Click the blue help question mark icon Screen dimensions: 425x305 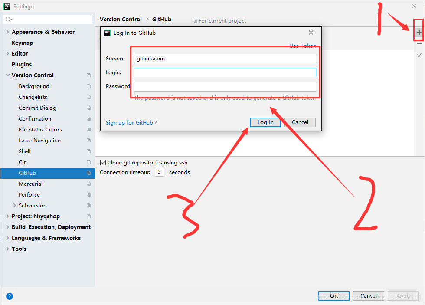point(10,296)
